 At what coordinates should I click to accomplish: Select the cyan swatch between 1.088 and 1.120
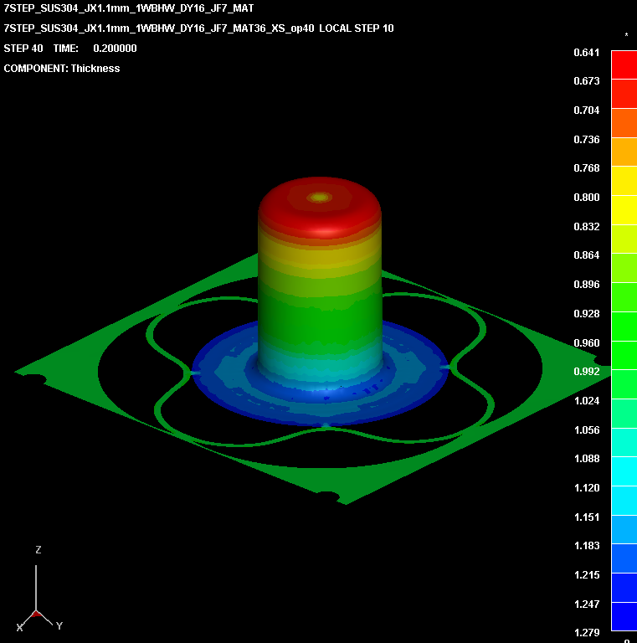(x=624, y=471)
